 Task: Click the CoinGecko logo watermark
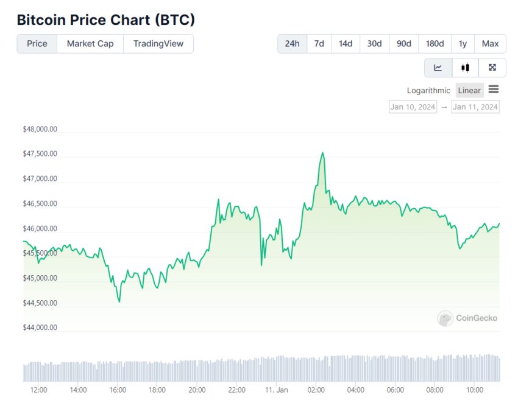click(467, 318)
